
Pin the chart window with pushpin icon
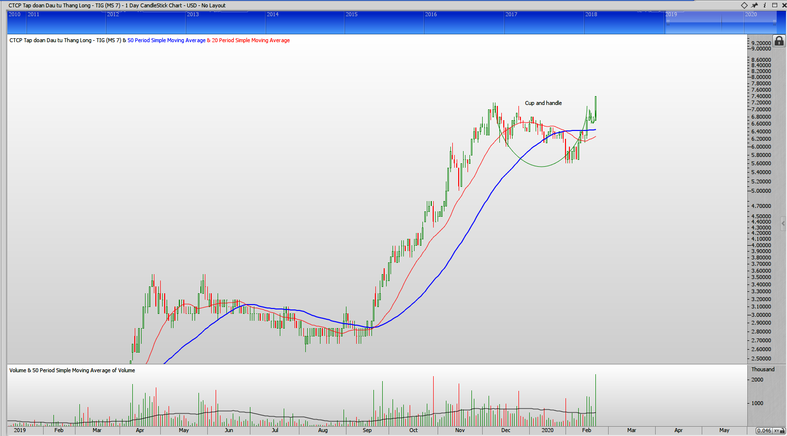755,5
